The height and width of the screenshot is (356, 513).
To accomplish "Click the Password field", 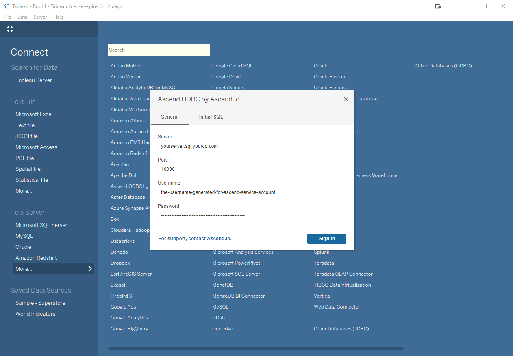I will (252, 216).
